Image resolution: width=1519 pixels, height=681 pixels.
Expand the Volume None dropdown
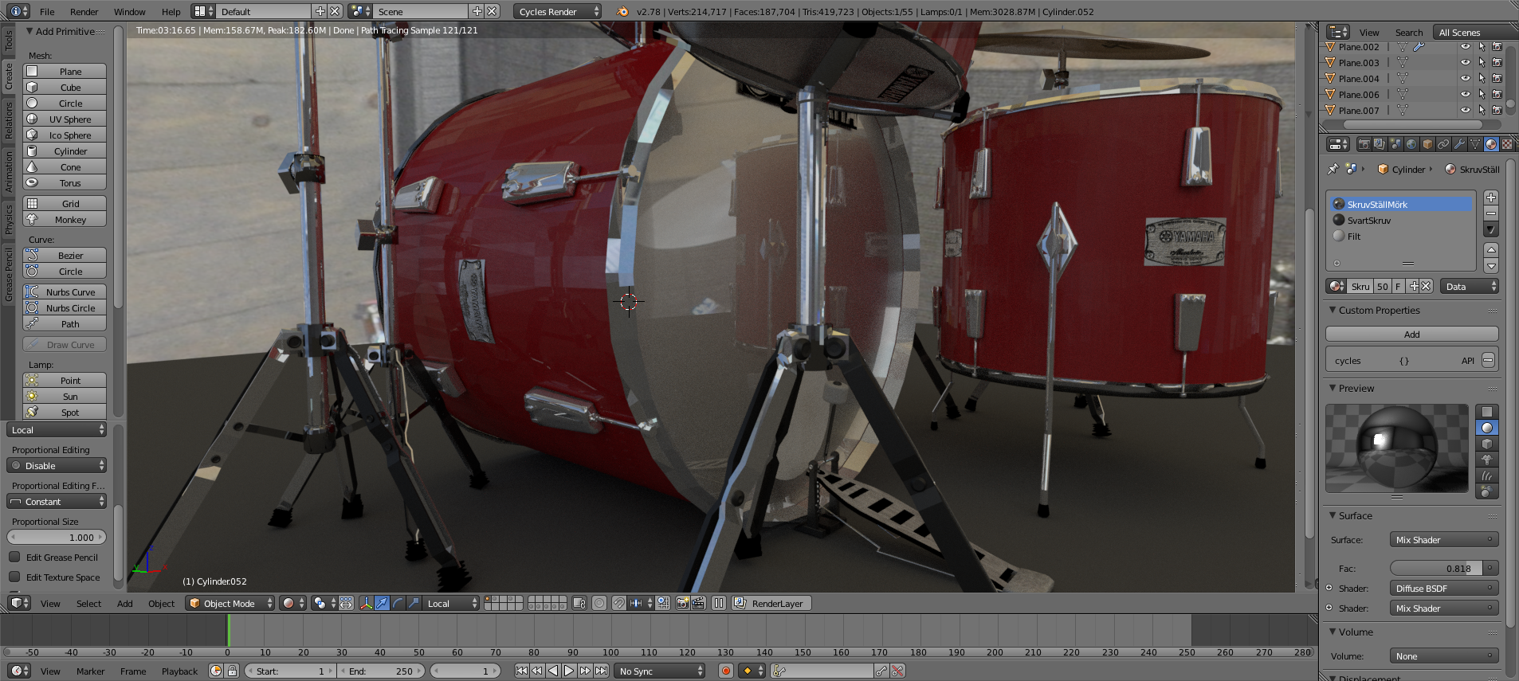[1444, 656]
